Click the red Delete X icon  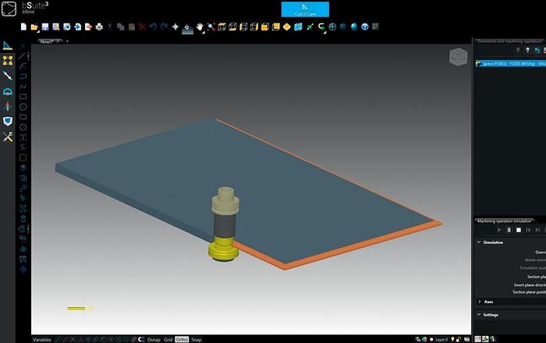click(142, 27)
